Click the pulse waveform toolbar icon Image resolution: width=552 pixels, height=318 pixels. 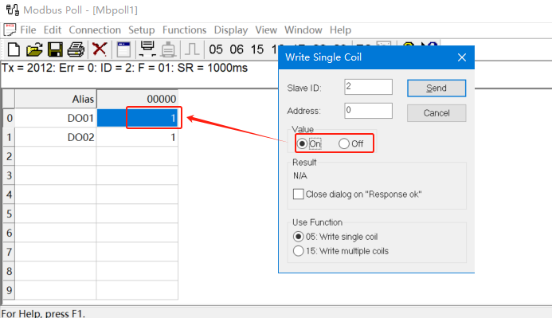pyautogui.click(x=192, y=49)
